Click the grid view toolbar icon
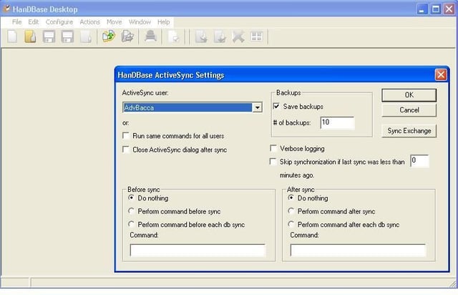Viewport: 458px width, 295px height. tap(257, 37)
